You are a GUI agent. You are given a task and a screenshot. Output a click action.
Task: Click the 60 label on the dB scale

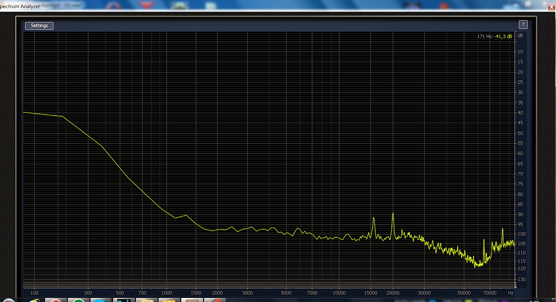[520, 153]
